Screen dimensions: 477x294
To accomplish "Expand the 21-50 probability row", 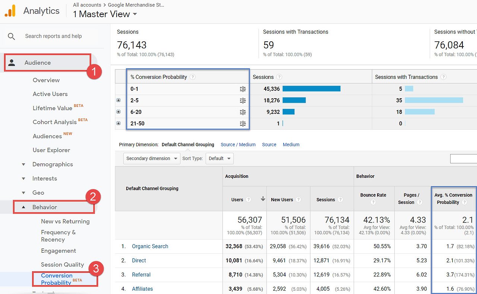I will [119, 123].
